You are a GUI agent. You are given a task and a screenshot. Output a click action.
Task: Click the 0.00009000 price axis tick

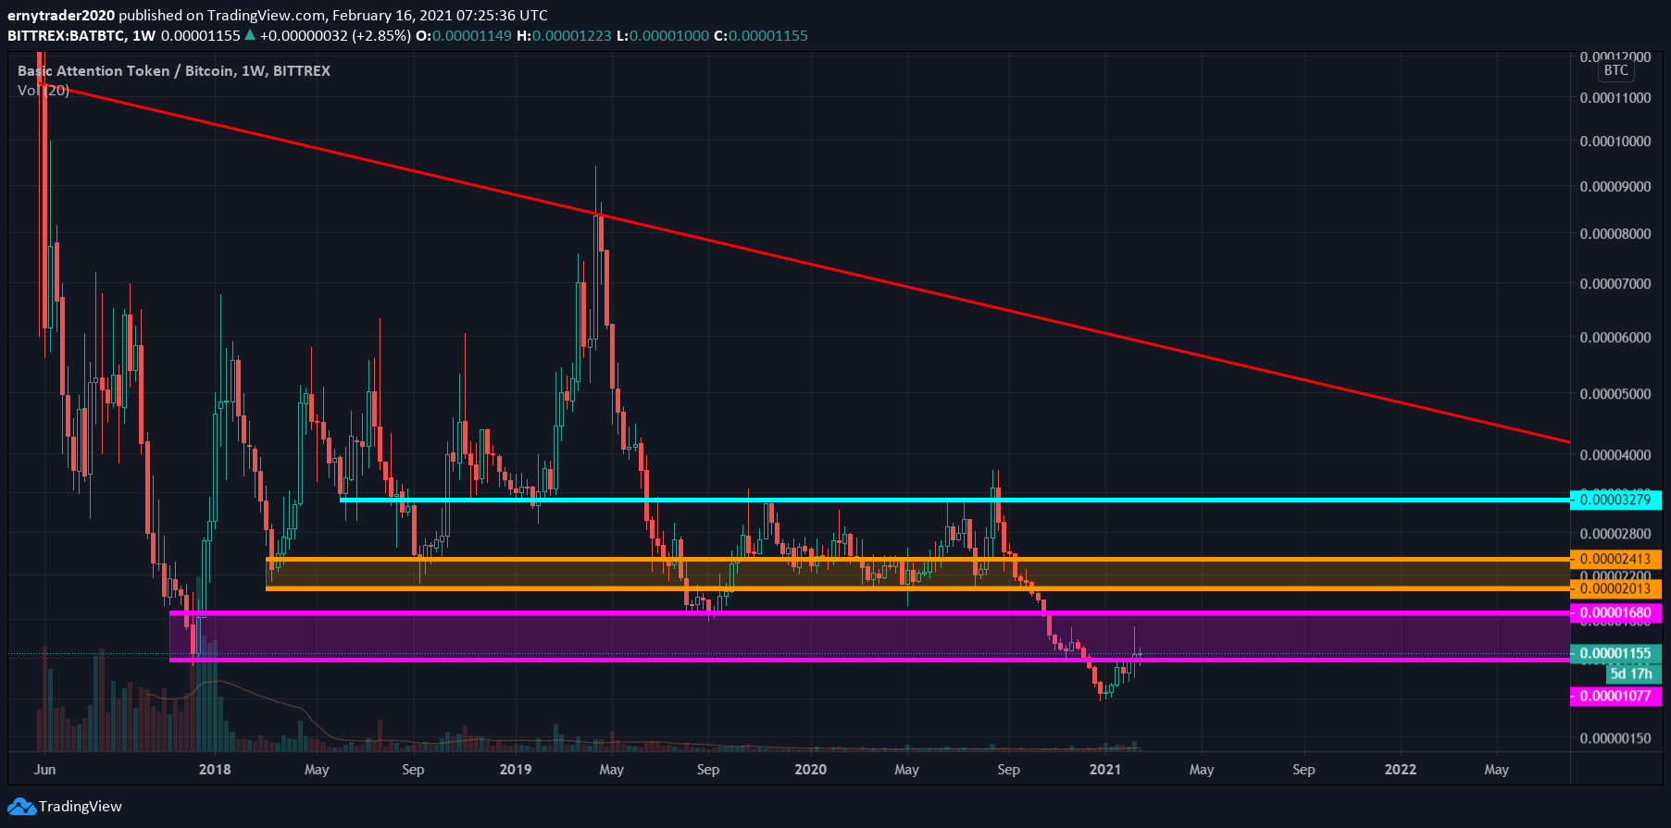(x=1615, y=186)
